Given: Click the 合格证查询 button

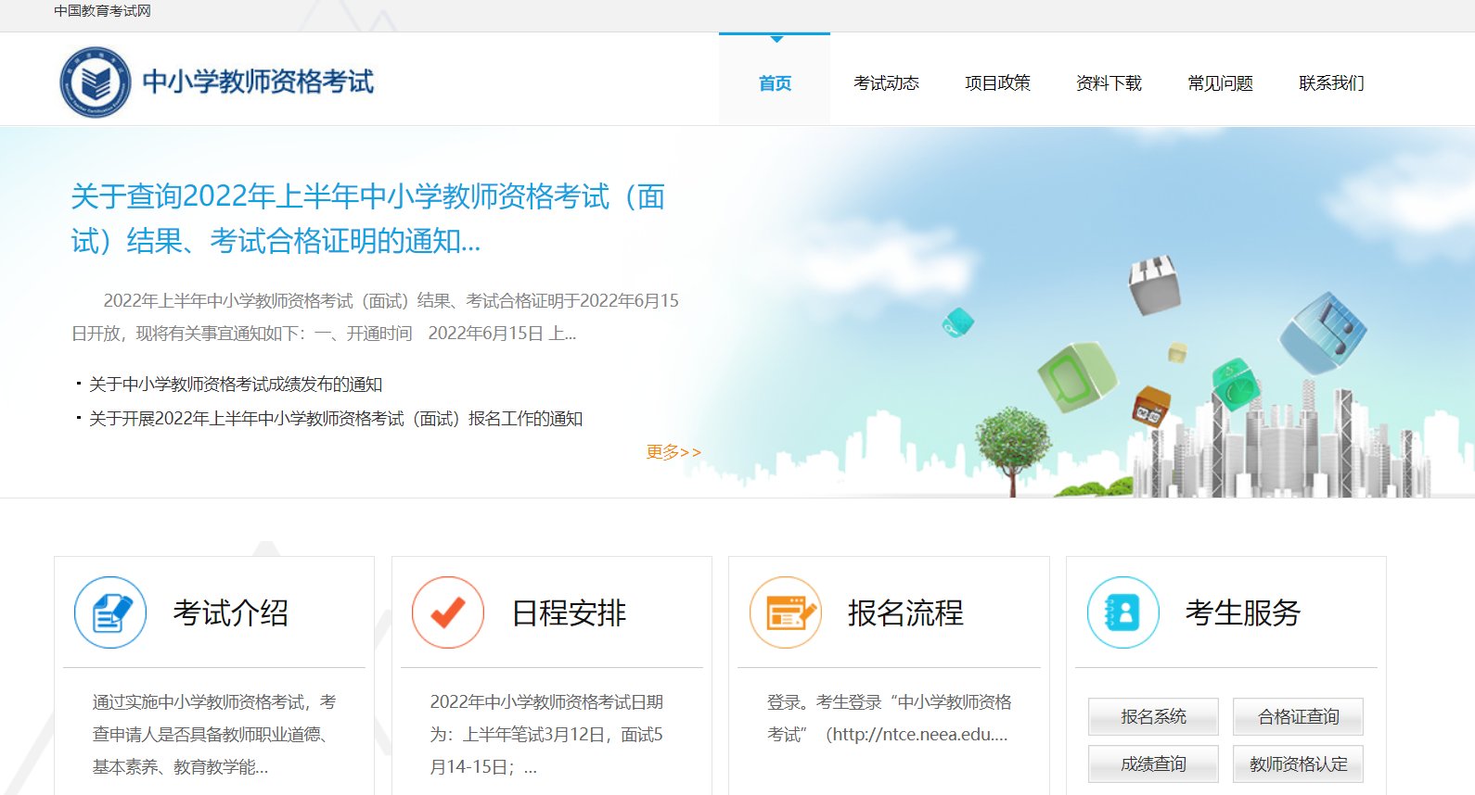Looking at the screenshot, I should click(x=1298, y=716).
